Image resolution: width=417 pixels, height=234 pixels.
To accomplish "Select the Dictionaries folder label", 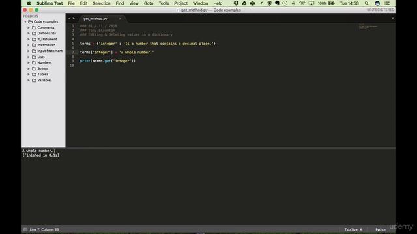I will pos(46,33).
